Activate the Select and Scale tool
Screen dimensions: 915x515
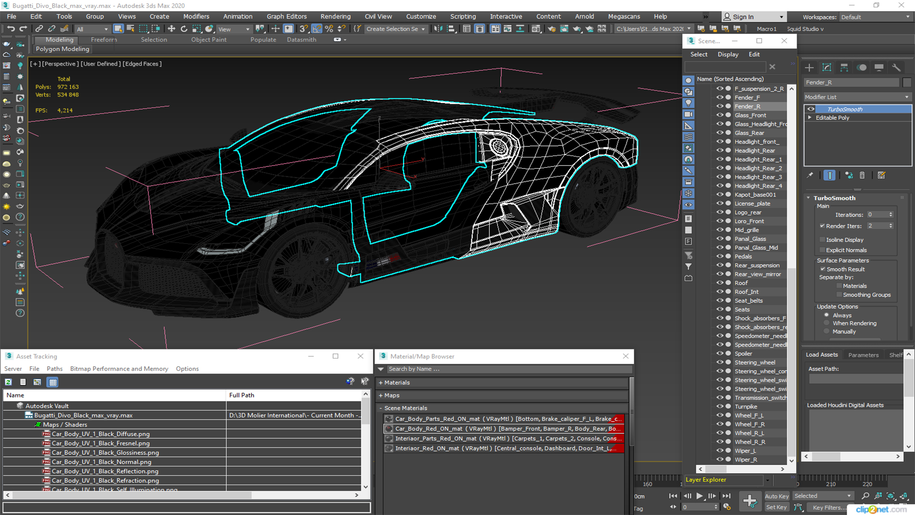pyautogui.click(x=196, y=29)
